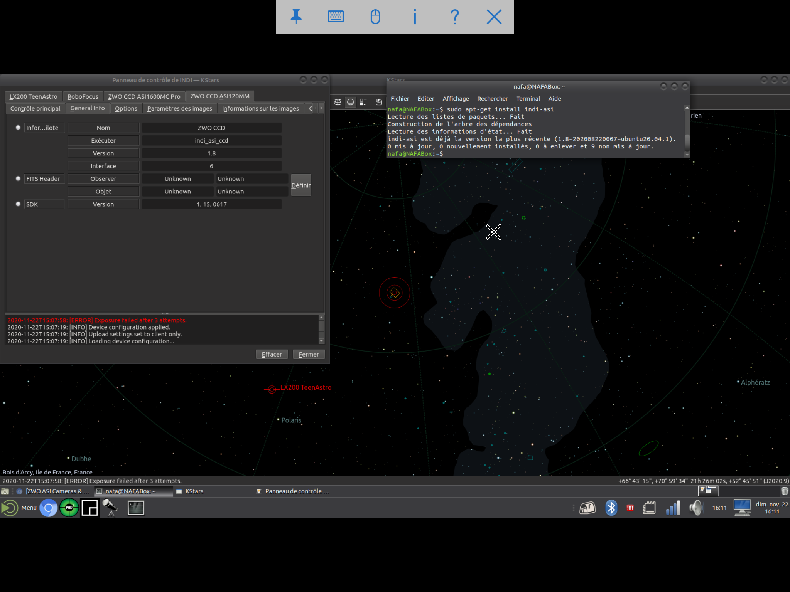Open the KStars observatory dome icon

[379, 102]
